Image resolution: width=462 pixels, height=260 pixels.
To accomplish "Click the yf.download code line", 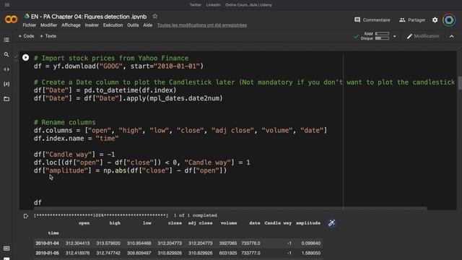I will [118, 66].
